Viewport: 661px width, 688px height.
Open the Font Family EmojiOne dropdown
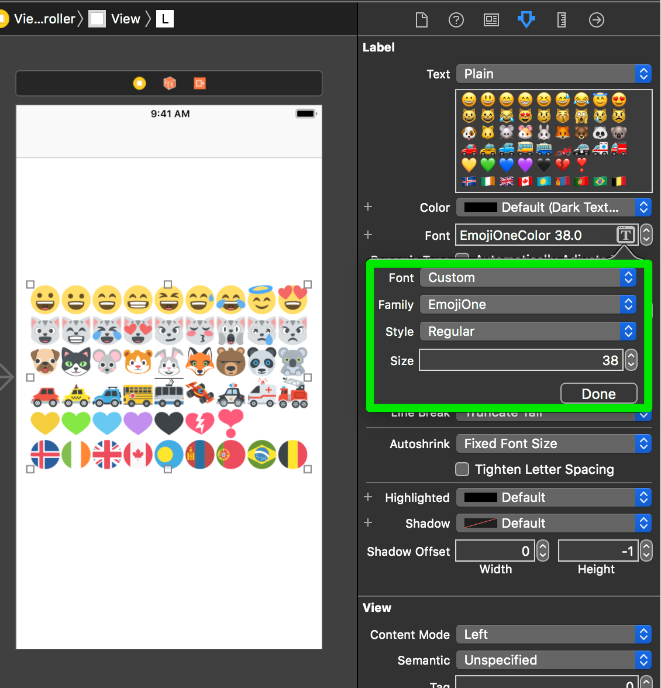point(527,304)
